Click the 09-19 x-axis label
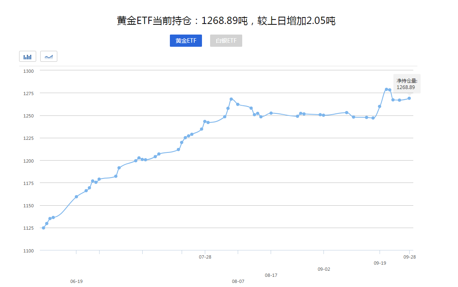This screenshot has width=458, height=287. [x=380, y=263]
